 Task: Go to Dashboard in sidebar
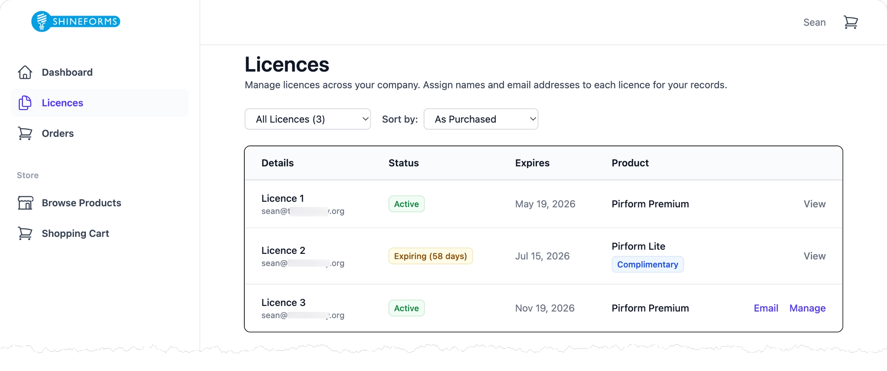click(100, 72)
